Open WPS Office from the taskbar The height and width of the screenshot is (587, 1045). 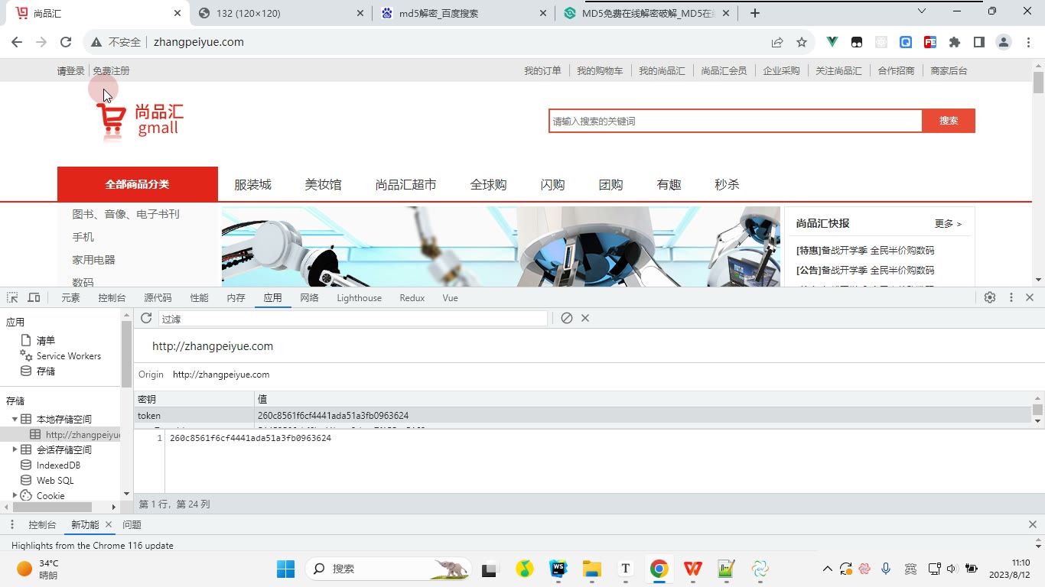693,569
